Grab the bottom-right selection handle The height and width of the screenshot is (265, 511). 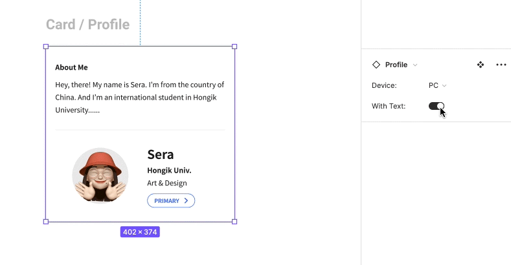pos(234,222)
